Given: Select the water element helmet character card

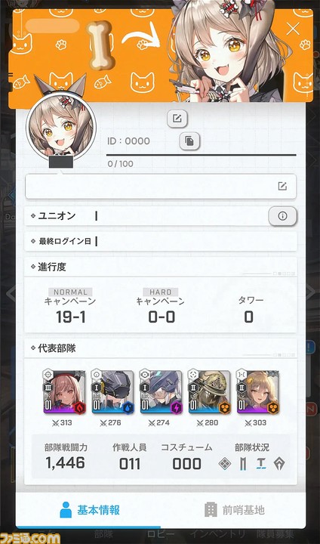Looking at the screenshot, I should (112, 392).
